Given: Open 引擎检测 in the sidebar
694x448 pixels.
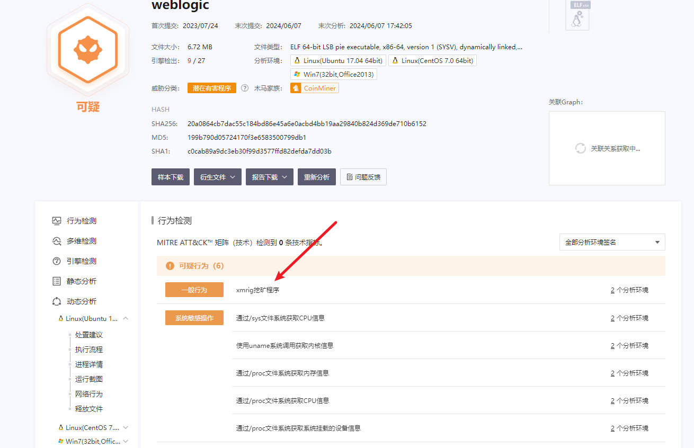Looking at the screenshot, I should click(82, 261).
